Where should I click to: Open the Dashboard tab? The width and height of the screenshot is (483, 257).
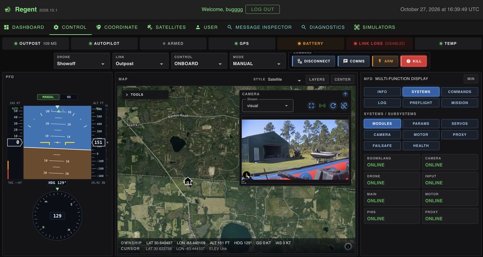24,27
